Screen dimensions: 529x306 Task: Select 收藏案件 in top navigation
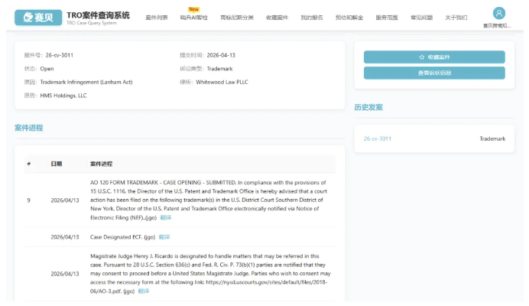(277, 17)
